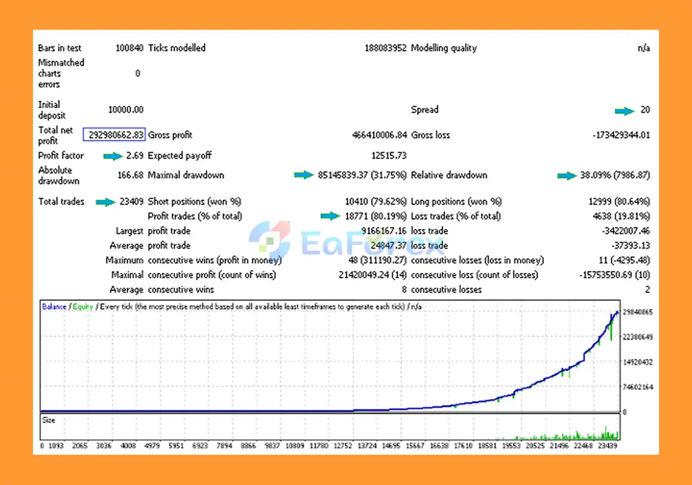Image resolution: width=692 pixels, height=485 pixels.
Task: Click the Gross profit value 466410006.84
Action: coord(379,135)
